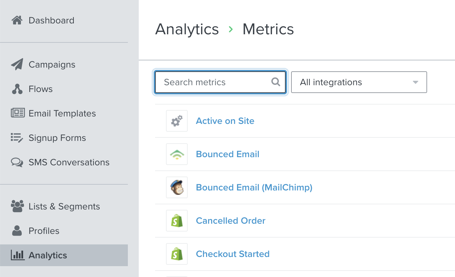Image resolution: width=455 pixels, height=277 pixels.
Task: Click the magnifying glass search icon
Action: tap(275, 82)
